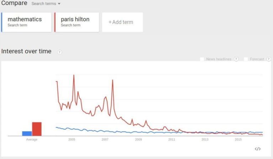The width and height of the screenshot is (273, 159).
Task: Enable the Forecast checkbox
Action: (246, 59)
